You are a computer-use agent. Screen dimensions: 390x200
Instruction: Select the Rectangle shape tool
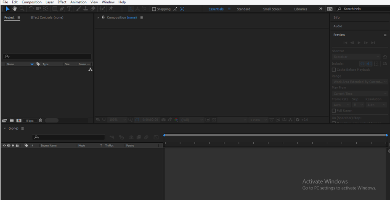[54, 9]
